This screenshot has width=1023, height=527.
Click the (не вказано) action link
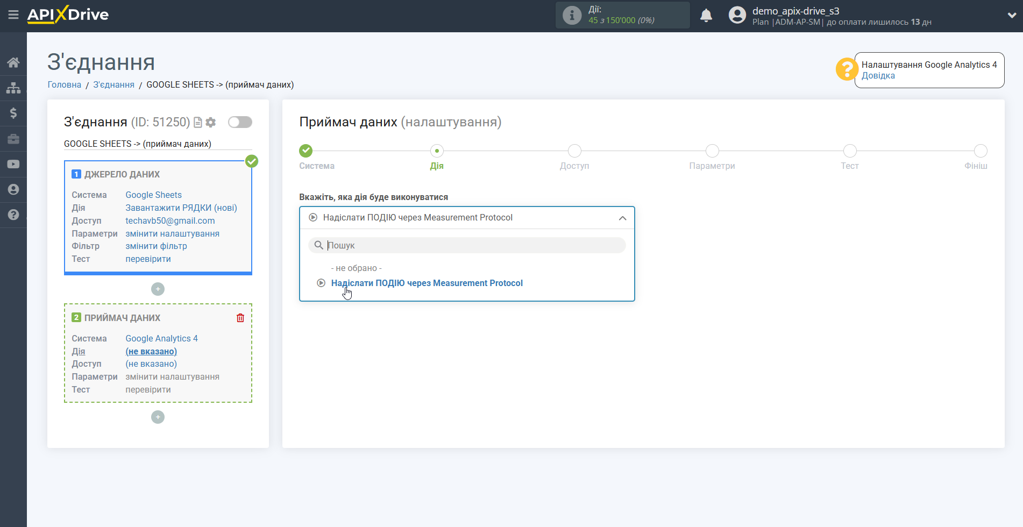(x=151, y=351)
